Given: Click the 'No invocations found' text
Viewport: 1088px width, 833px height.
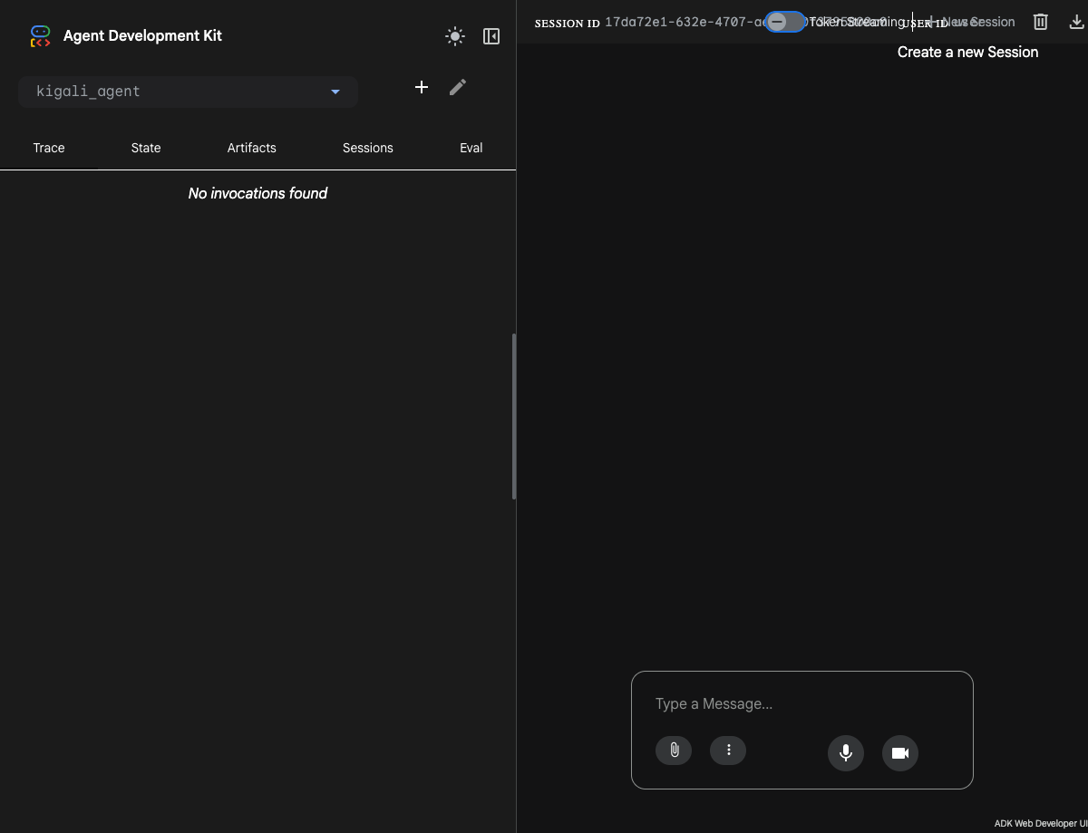Looking at the screenshot, I should point(257,193).
